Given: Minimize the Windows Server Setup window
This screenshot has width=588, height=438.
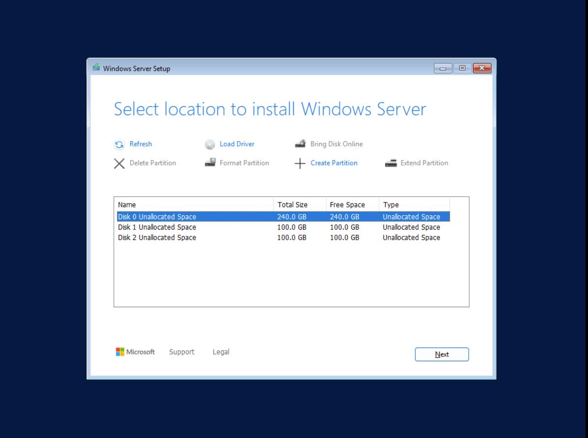Looking at the screenshot, I should (x=443, y=68).
